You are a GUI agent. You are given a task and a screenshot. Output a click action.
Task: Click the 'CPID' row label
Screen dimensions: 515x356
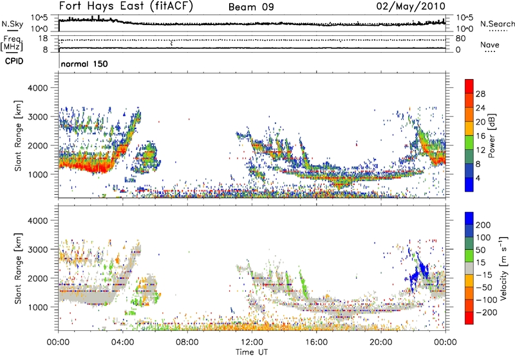coord(14,61)
